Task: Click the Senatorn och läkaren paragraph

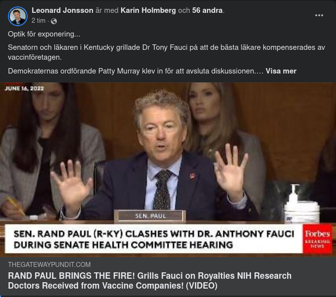Action: pyautogui.click(x=167, y=52)
